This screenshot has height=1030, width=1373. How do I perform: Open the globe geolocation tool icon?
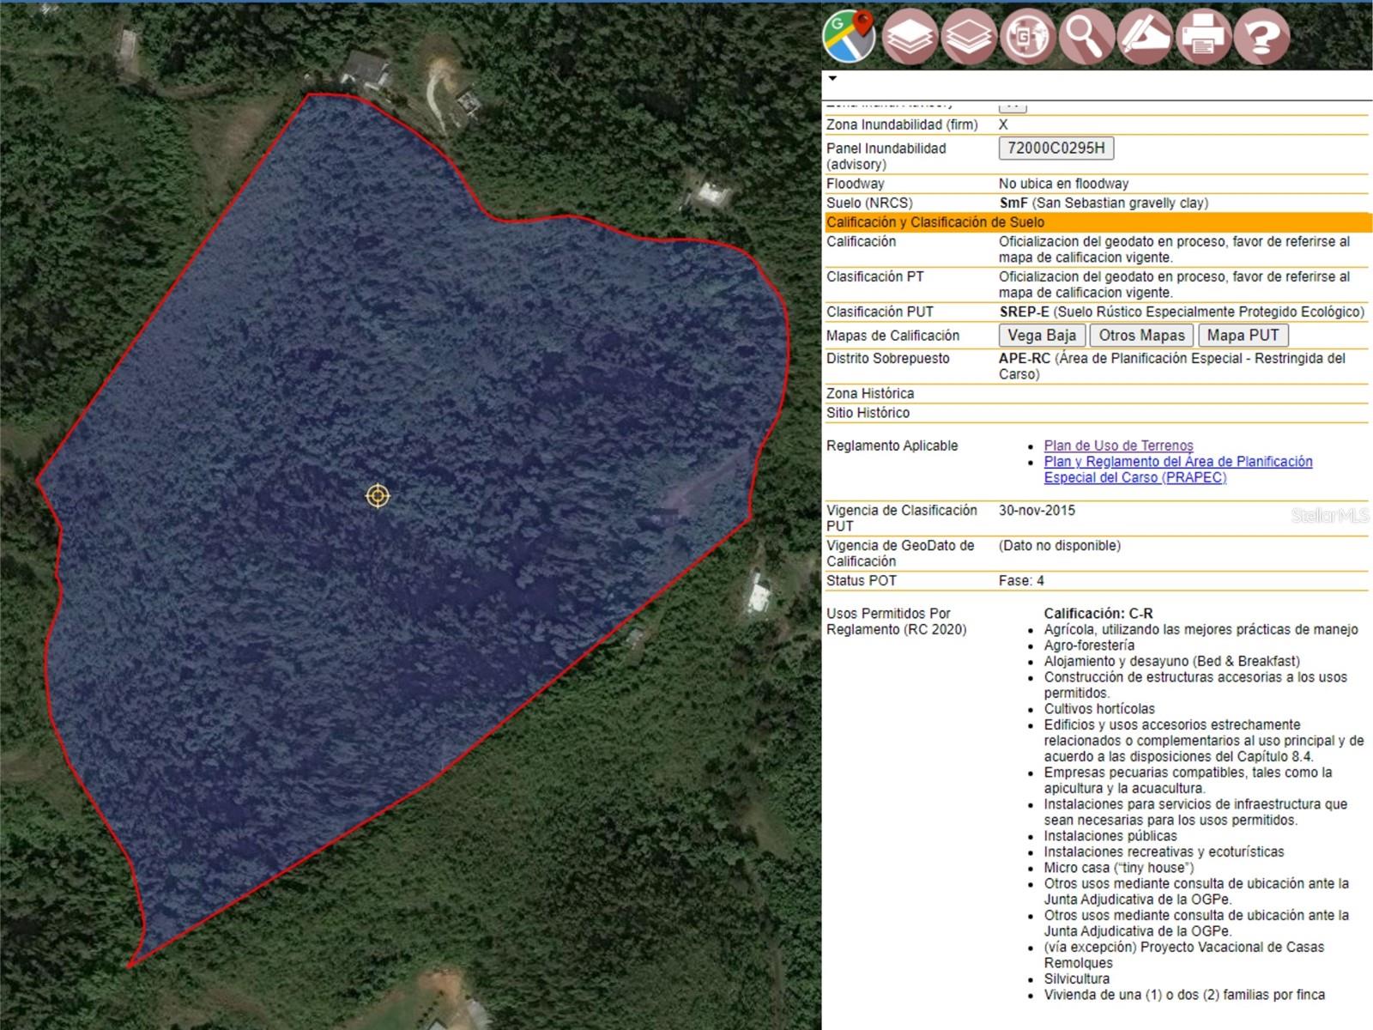tap(1026, 37)
